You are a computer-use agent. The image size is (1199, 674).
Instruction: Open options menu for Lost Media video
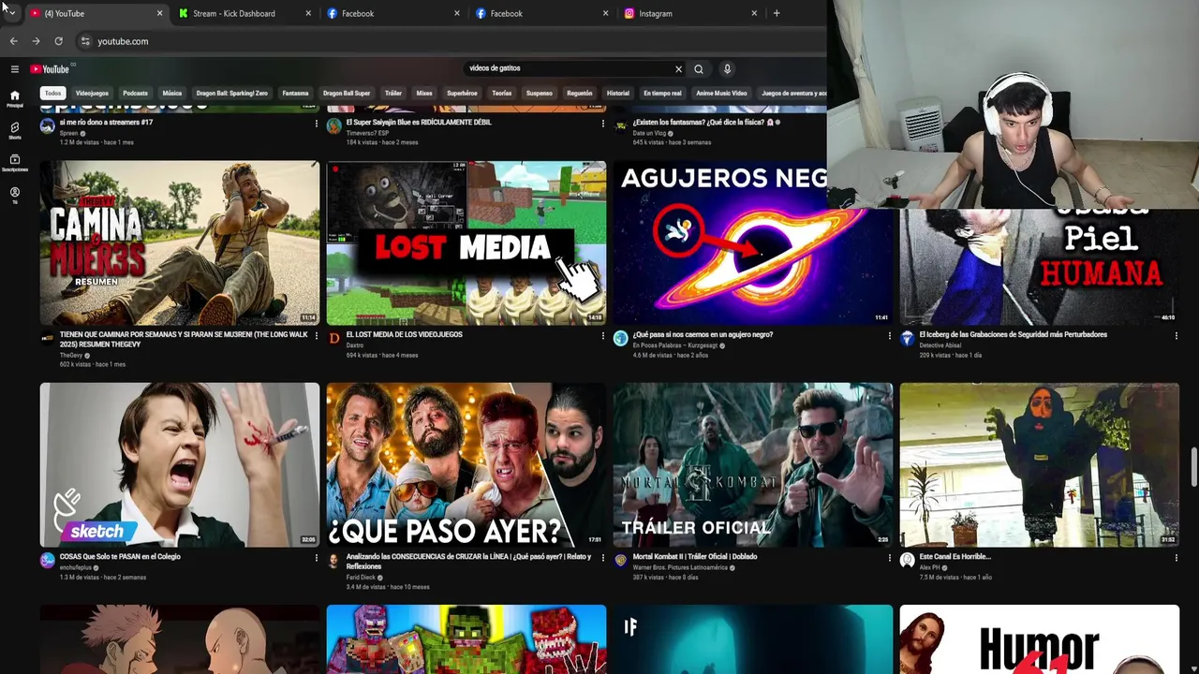[602, 336]
